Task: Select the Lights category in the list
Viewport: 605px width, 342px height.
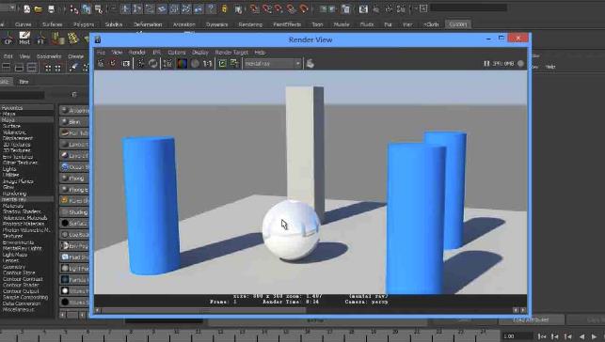Action: [x=9, y=169]
